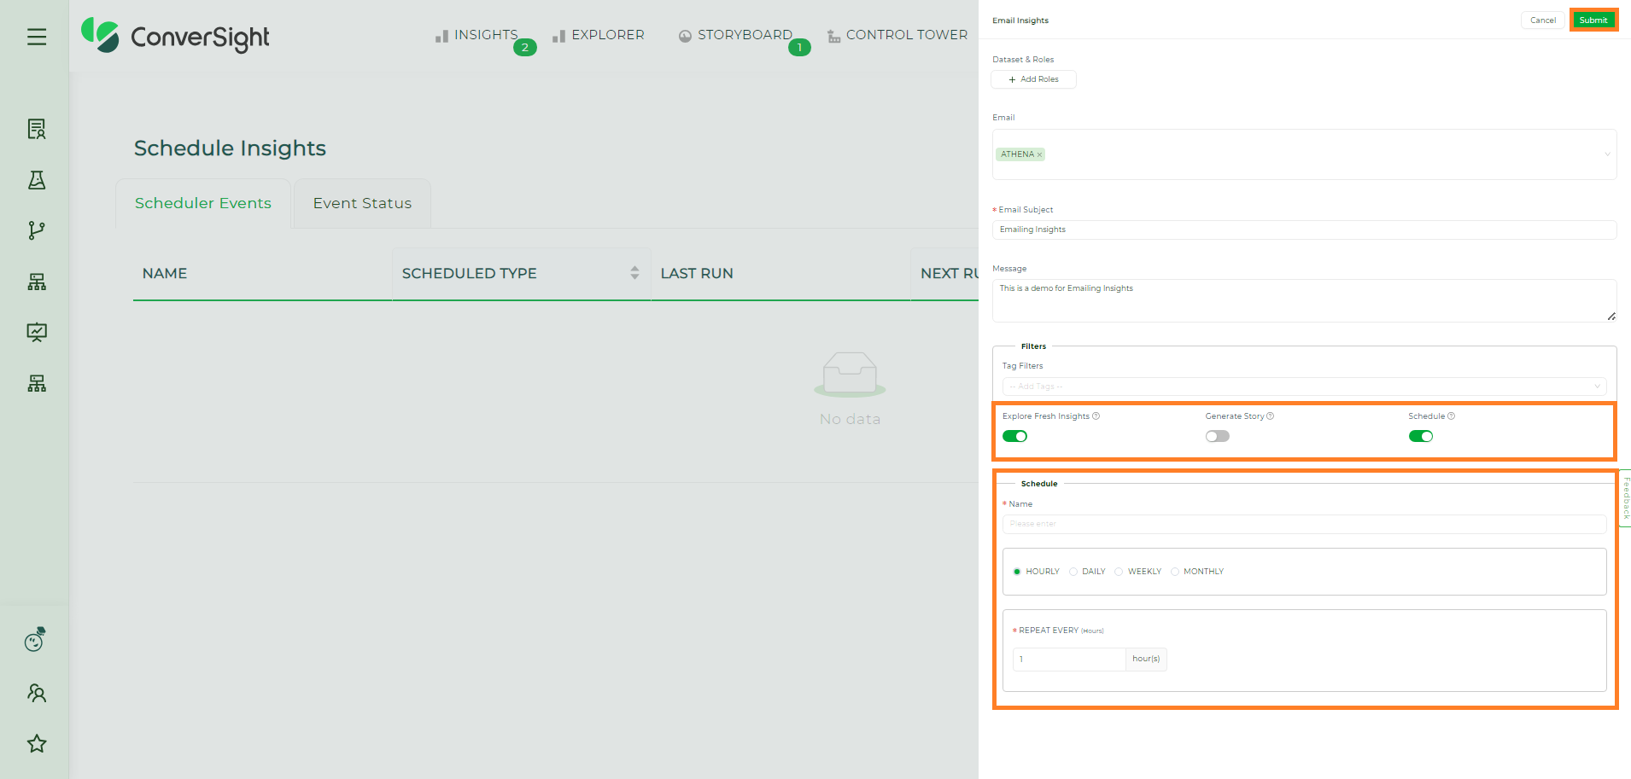Open the hamburger menu icon

tap(37, 37)
